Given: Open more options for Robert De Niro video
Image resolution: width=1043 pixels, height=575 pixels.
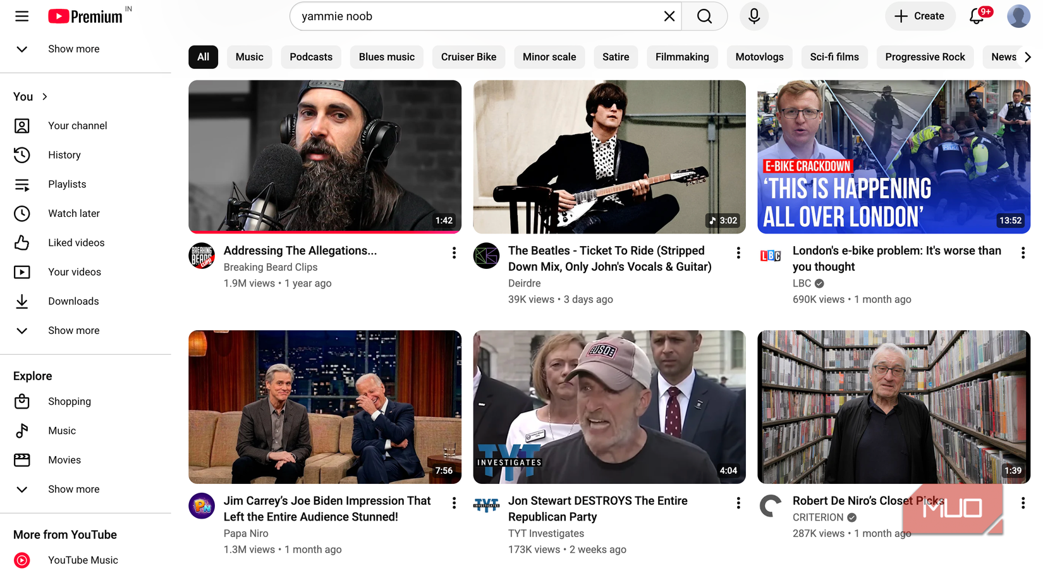Looking at the screenshot, I should pyautogui.click(x=1023, y=503).
